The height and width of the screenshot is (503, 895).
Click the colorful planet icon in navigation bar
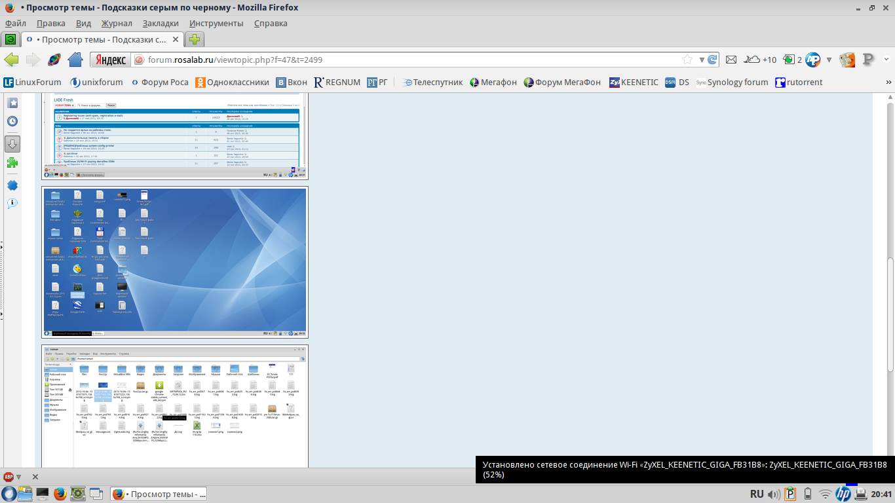pyautogui.click(x=54, y=60)
